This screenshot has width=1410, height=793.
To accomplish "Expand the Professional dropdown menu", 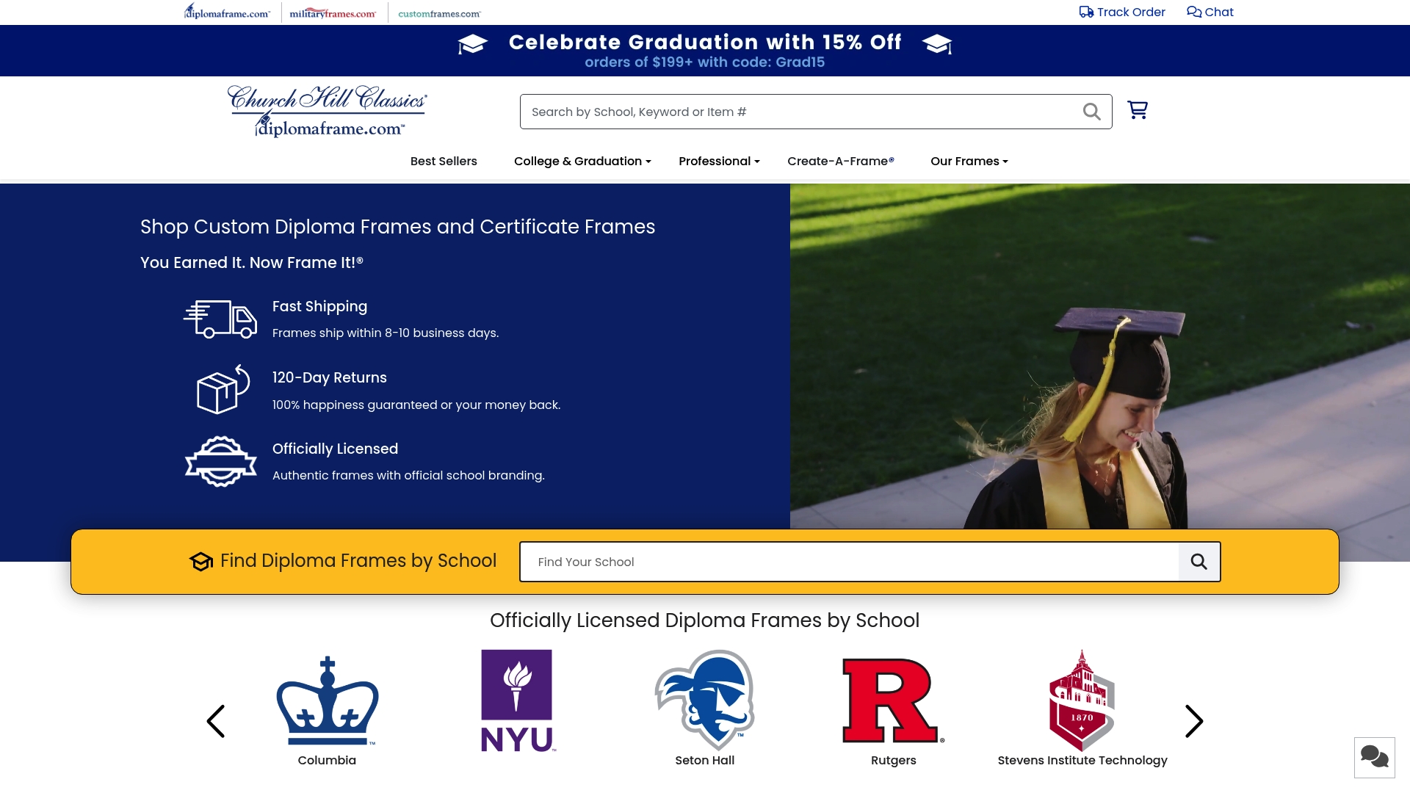I will tap(719, 161).
